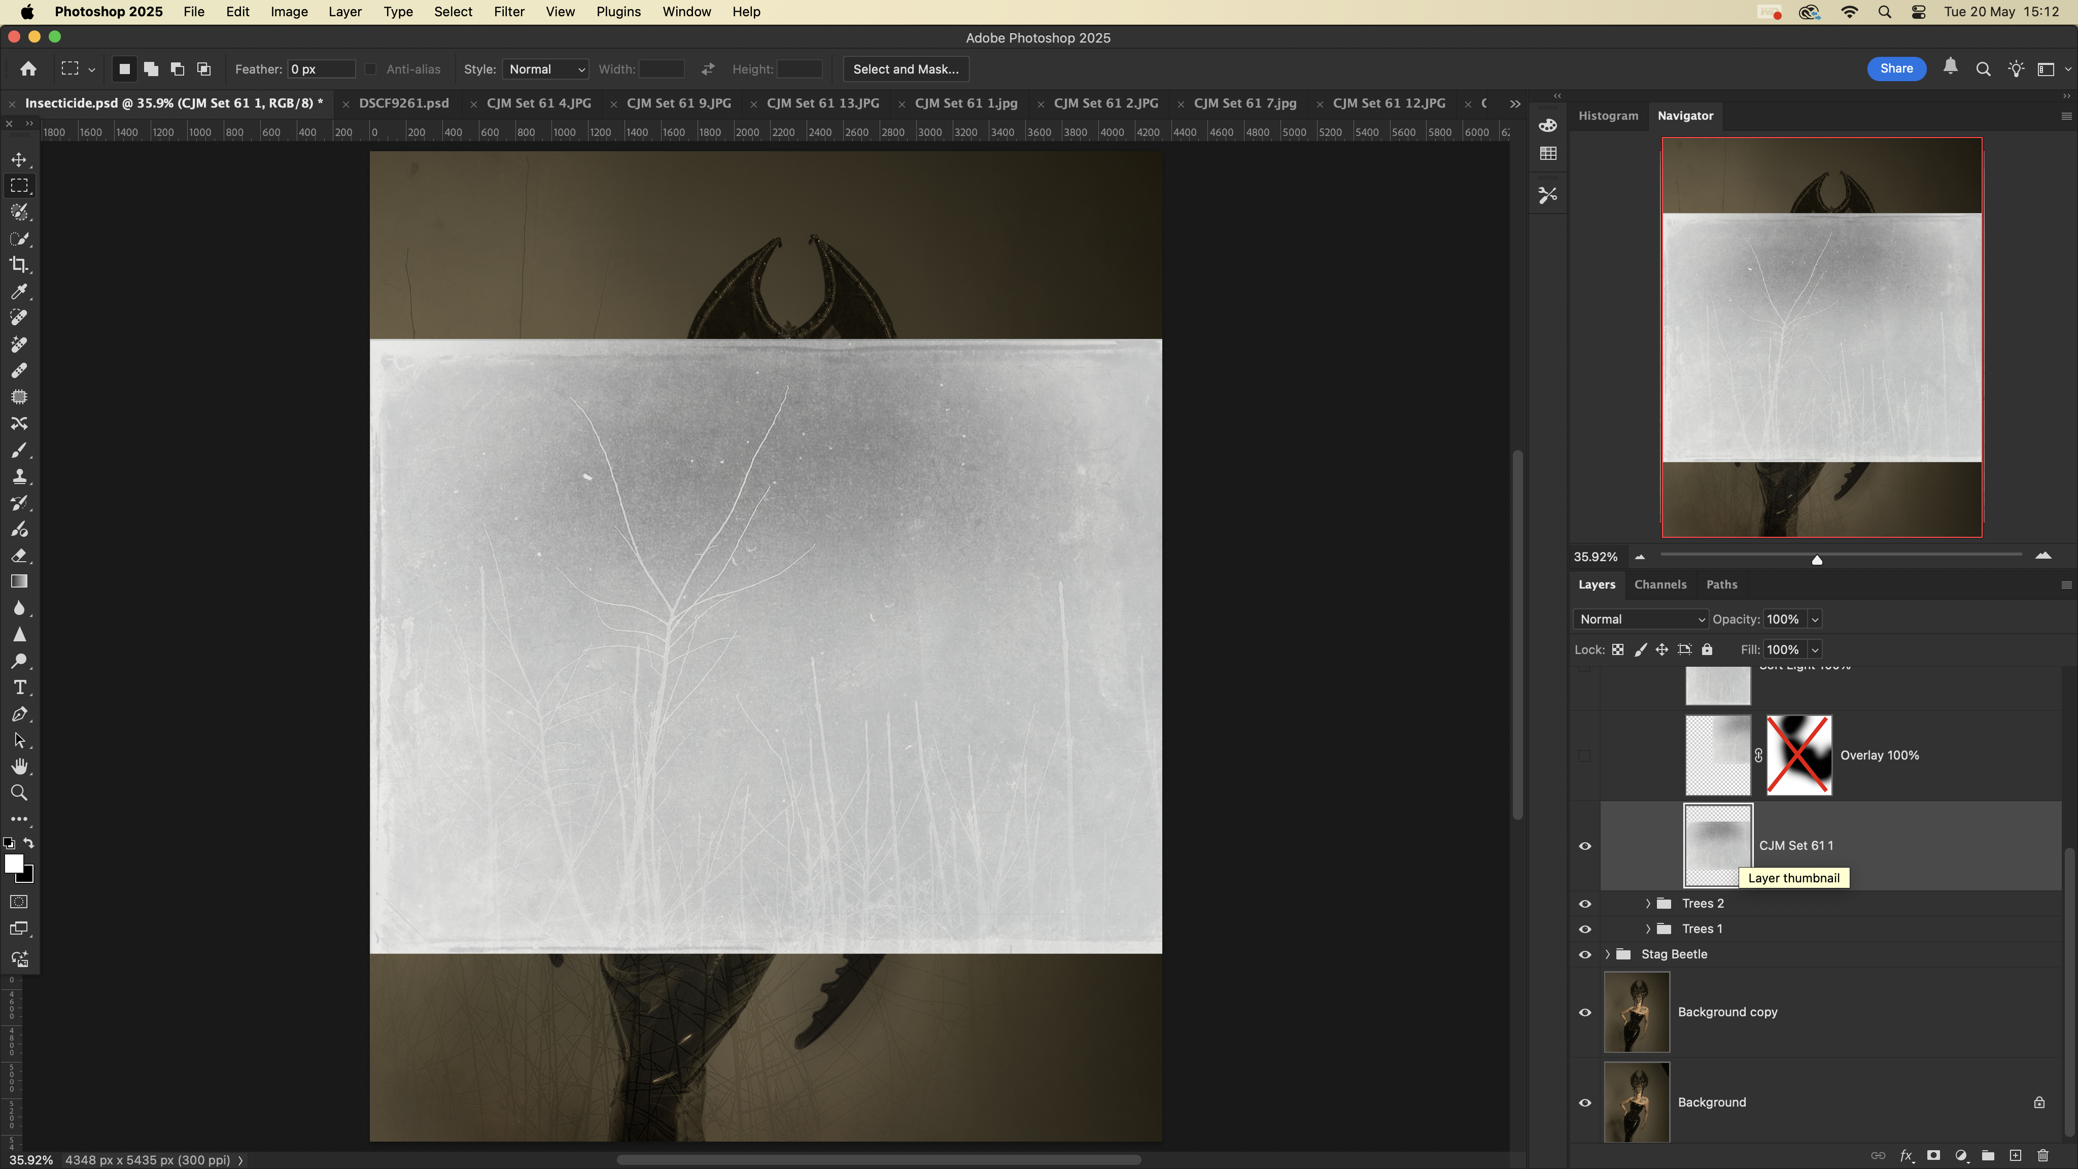This screenshot has height=1169, width=2078.
Task: Create new adjustment layer icon
Action: coord(1961,1155)
